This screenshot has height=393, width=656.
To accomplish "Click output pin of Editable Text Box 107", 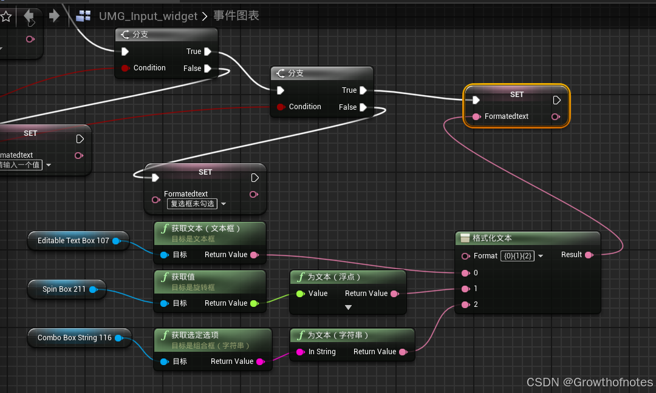I will pos(117,241).
